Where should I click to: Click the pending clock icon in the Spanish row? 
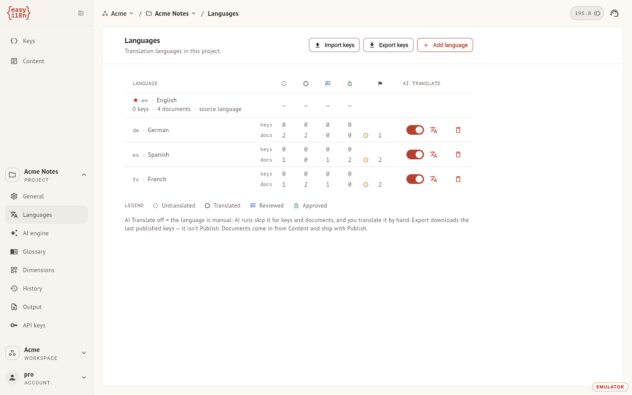[366, 160]
